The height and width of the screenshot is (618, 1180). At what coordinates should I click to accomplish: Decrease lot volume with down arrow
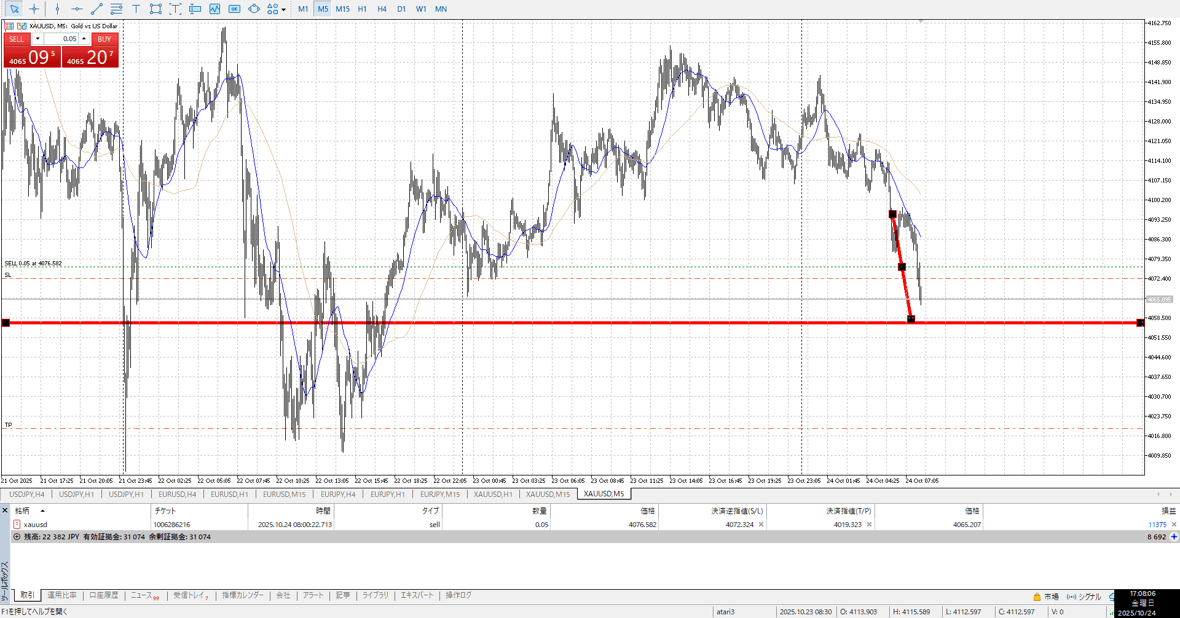[x=37, y=39]
